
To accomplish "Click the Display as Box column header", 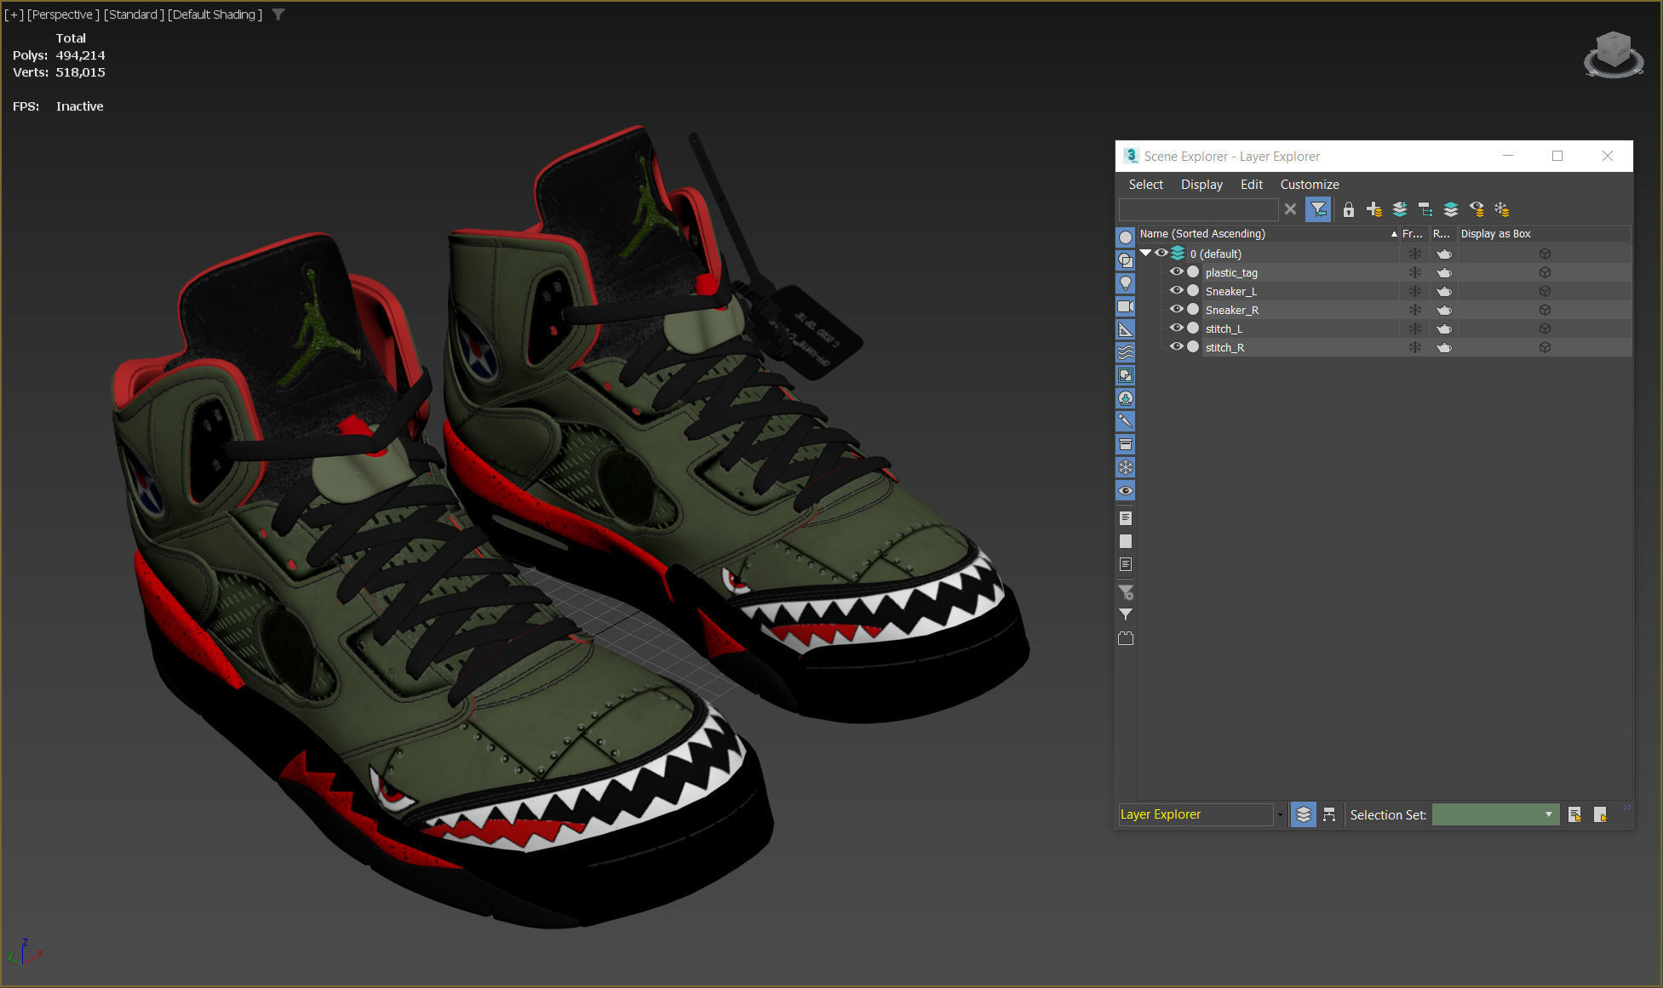I will [1544, 233].
